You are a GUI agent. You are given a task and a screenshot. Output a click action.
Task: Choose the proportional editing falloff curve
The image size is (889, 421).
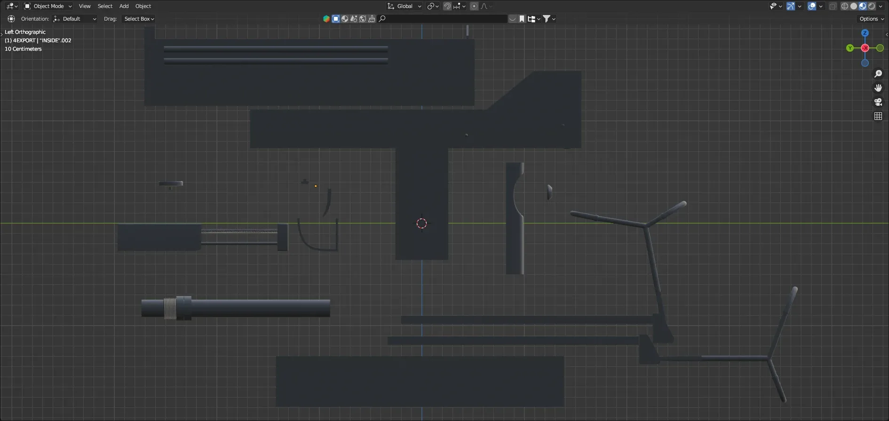[x=486, y=6]
